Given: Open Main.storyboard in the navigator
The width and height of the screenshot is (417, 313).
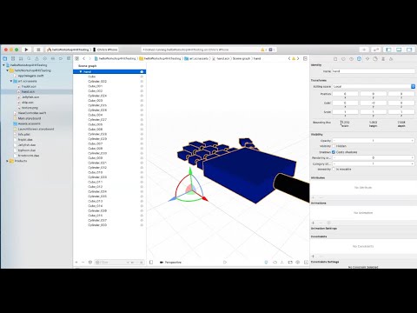Looking at the screenshot, I should [x=29, y=118].
